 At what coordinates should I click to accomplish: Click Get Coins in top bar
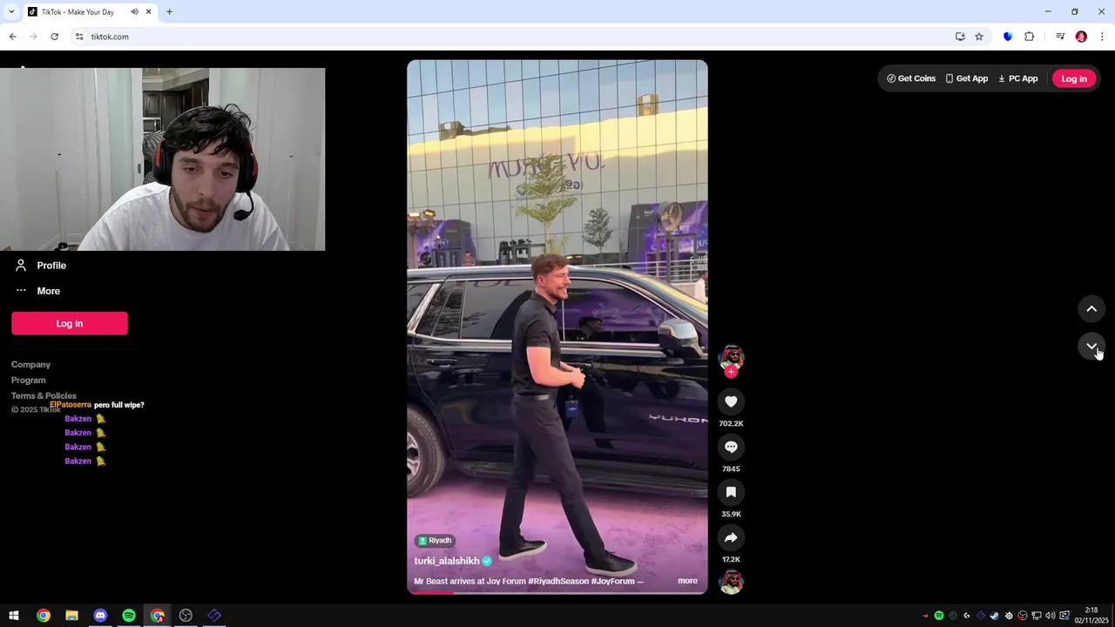point(911,78)
